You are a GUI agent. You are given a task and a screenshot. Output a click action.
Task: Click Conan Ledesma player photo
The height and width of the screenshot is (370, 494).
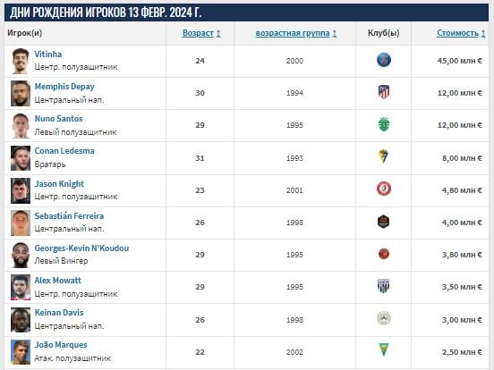click(x=21, y=158)
